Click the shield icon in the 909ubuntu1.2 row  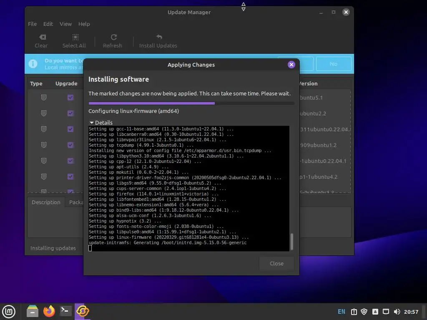pyautogui.click(x=43, y=145)
